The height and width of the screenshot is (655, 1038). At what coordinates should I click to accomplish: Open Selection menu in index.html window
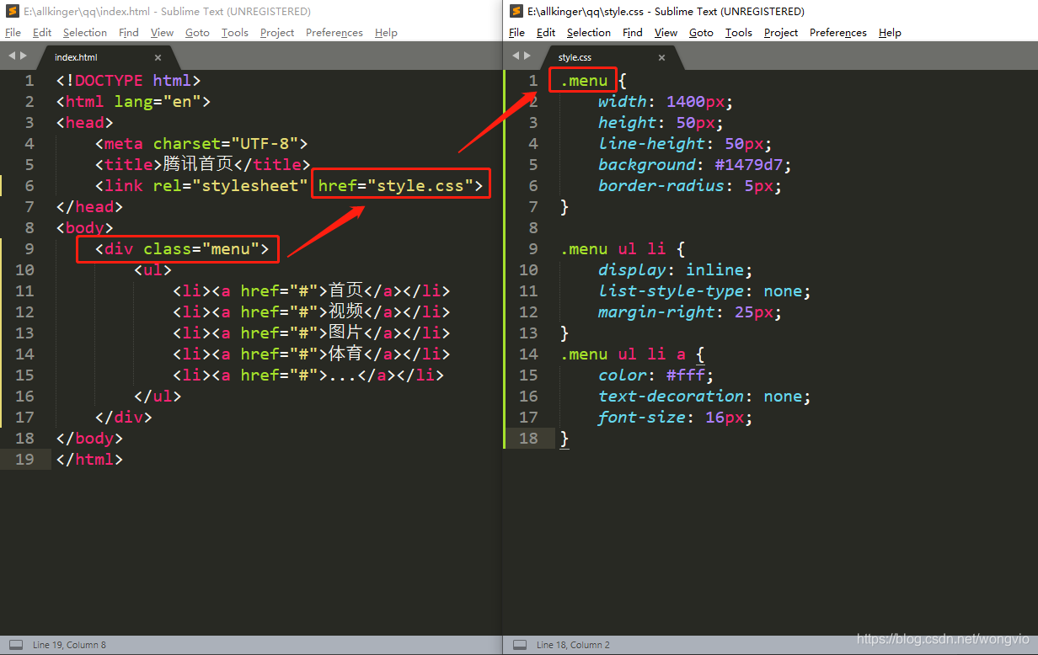point(85,33)
